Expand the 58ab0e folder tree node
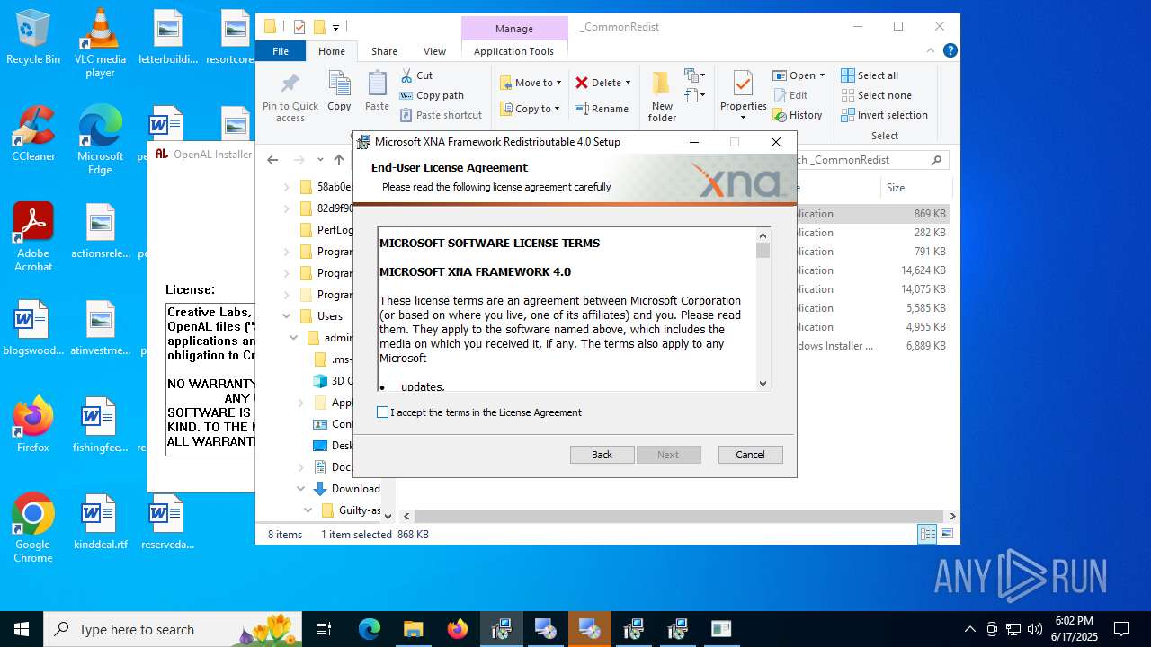Image resolution: width=1151 pixels, height=647 pixels. 287,187
